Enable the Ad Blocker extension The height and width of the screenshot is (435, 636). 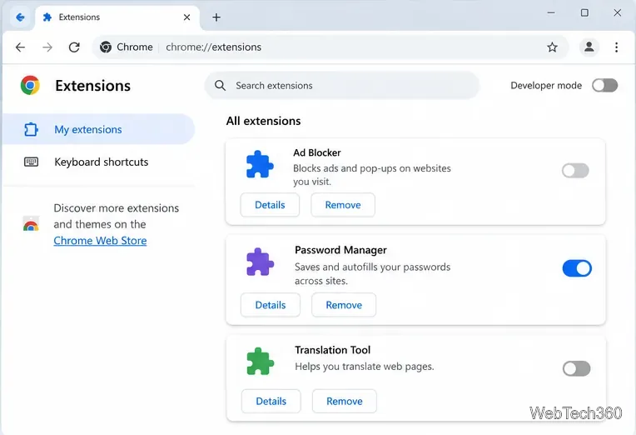point(575,171)
